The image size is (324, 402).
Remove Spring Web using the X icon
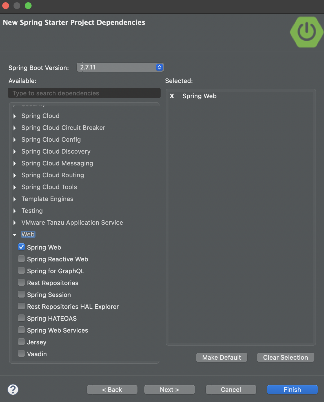[172, 96]
